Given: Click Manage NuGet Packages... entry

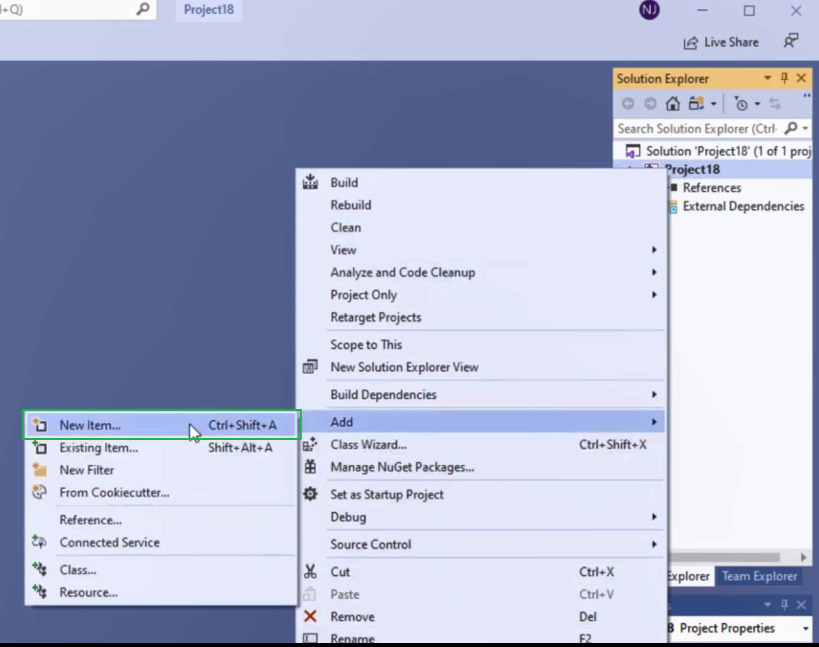Looking at the screenshot, I should coord(402,467).
